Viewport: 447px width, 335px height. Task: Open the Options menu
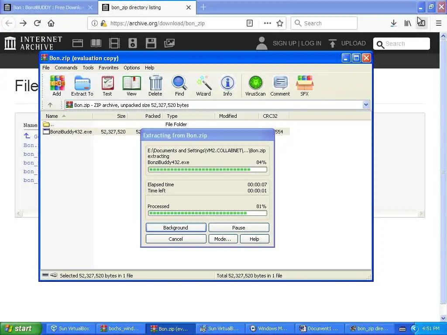coord(132,68)
